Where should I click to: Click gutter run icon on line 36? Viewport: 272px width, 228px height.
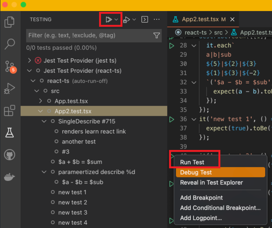click(x=172, y=119)
